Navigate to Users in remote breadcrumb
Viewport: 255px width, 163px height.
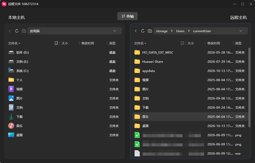click(180, 31)
